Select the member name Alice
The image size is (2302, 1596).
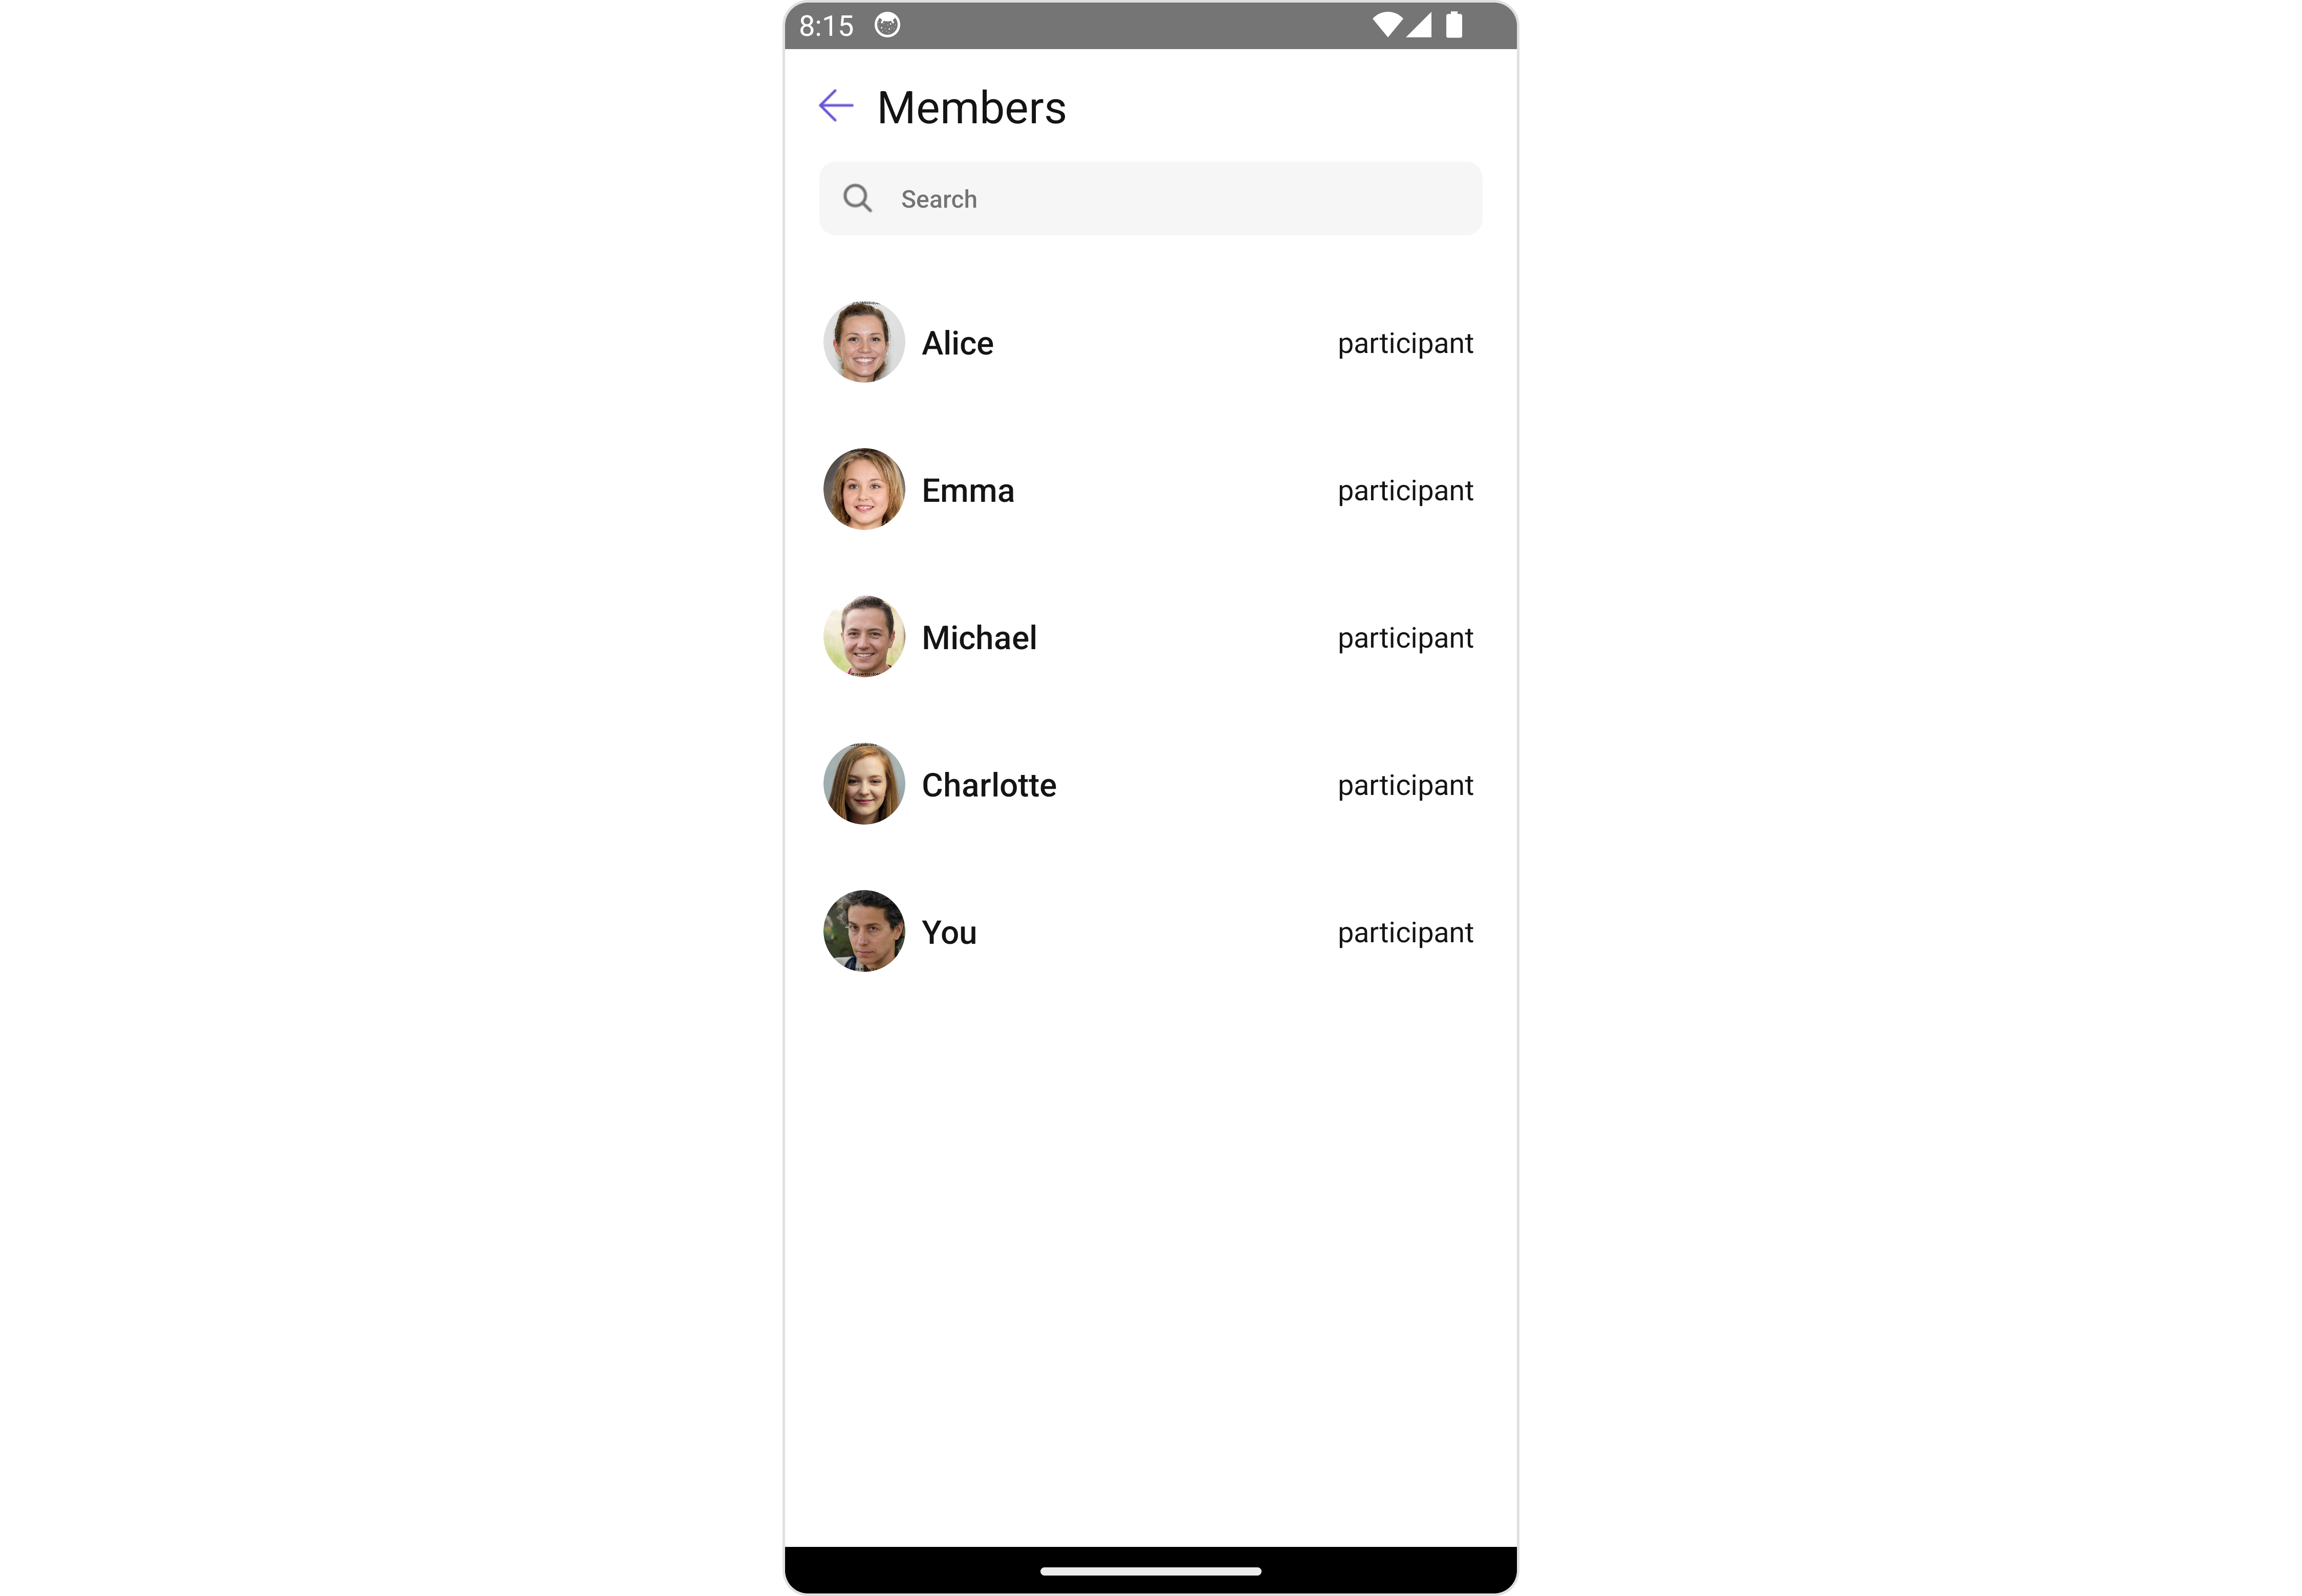click(958, 344)
